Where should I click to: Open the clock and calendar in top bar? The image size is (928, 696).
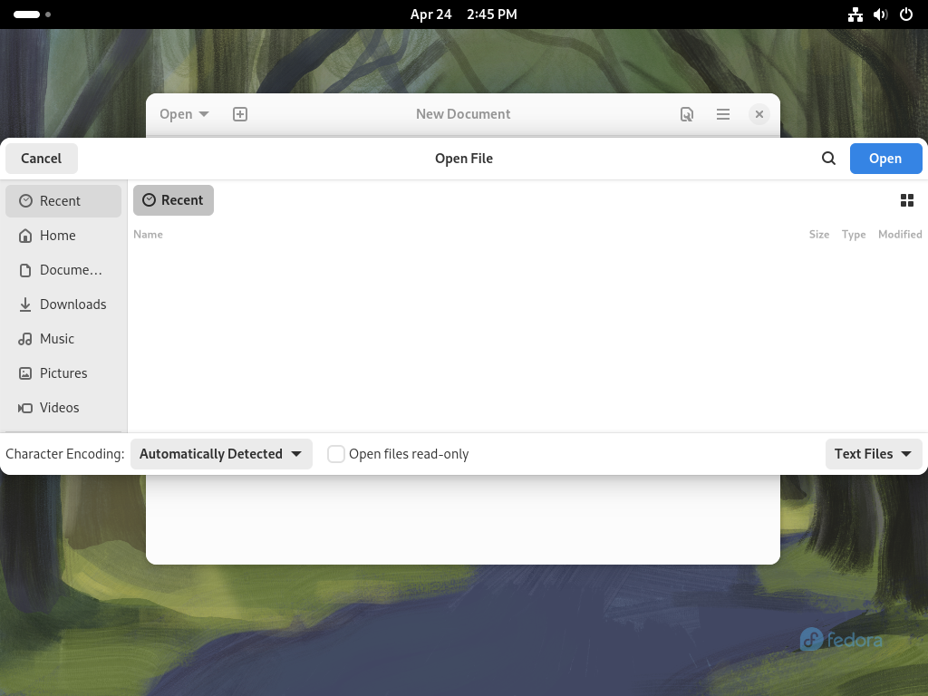pyautogui.click(x=463, y=14)
